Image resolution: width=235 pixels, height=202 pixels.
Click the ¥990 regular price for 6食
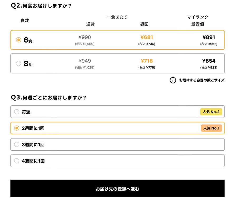85,37
